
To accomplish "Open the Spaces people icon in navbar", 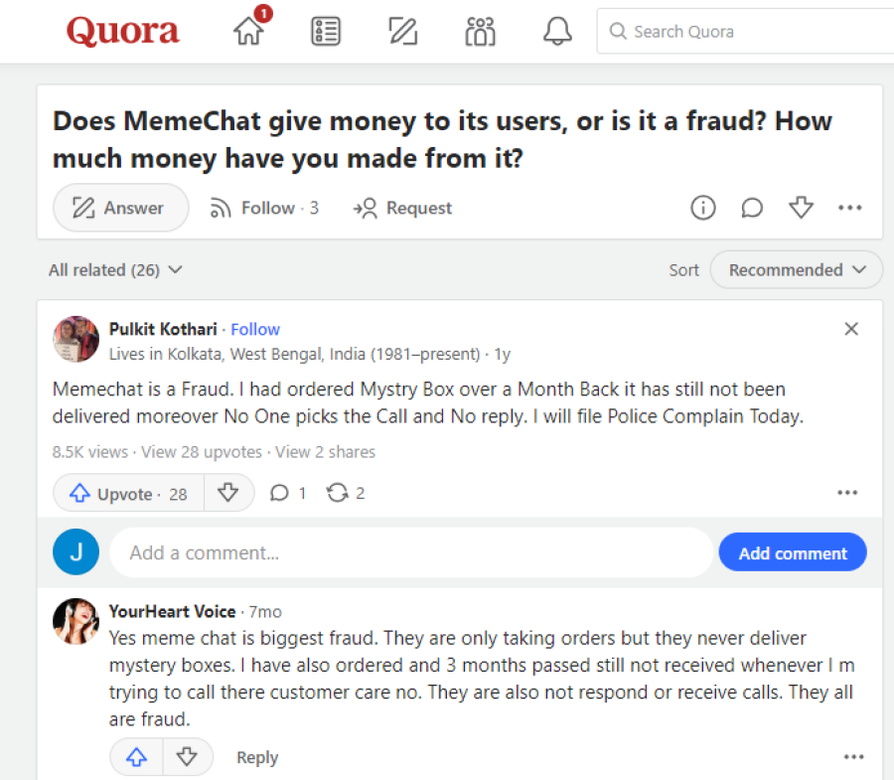I will (x=480, y=31).
